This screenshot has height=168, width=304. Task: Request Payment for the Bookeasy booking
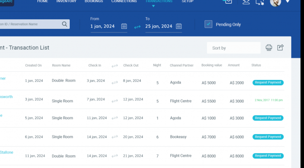tap(268, 137)
